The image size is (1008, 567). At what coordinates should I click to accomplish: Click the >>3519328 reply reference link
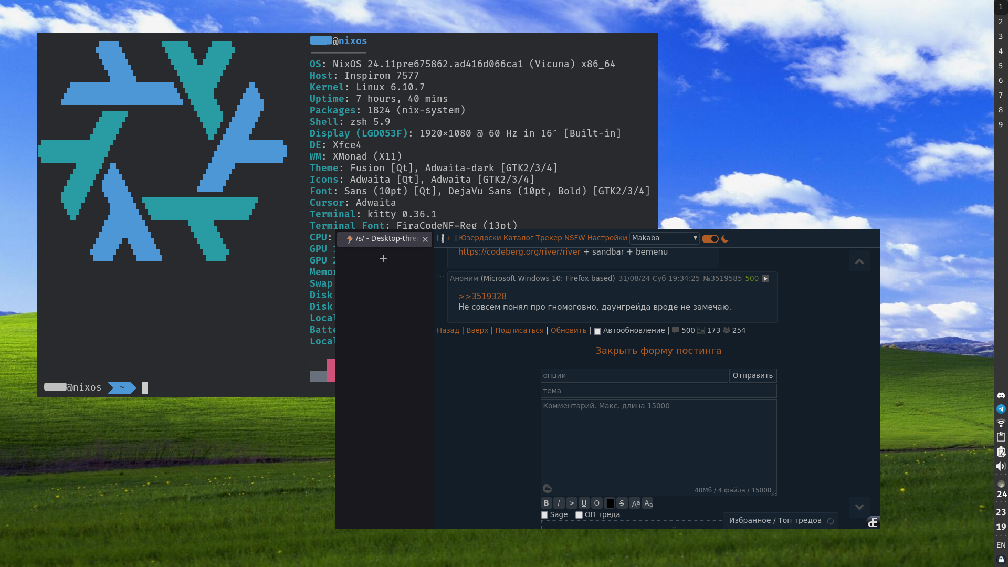pyautogui.click(x=482, y=297)
